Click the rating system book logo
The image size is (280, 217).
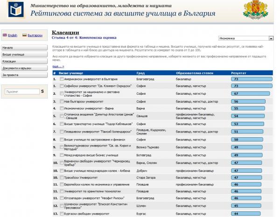pos(16,10)
